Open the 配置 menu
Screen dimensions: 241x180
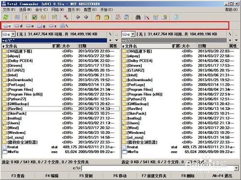90,10
